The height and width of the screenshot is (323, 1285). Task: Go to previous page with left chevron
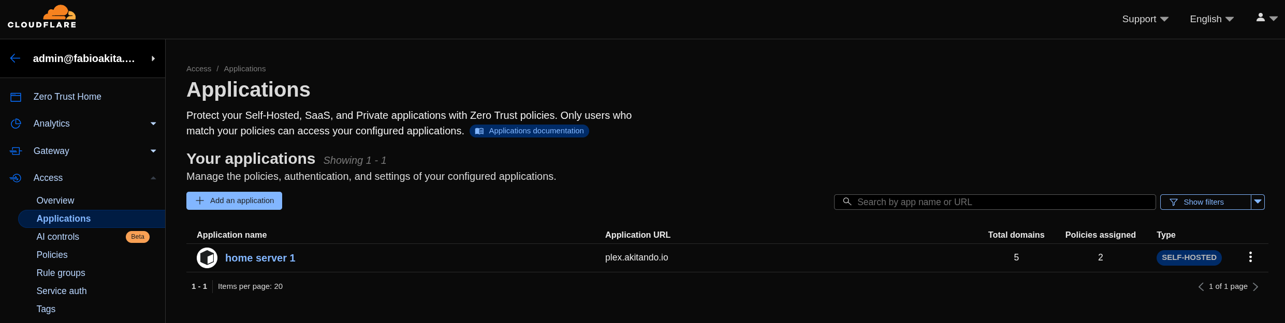coord(1201,287)
